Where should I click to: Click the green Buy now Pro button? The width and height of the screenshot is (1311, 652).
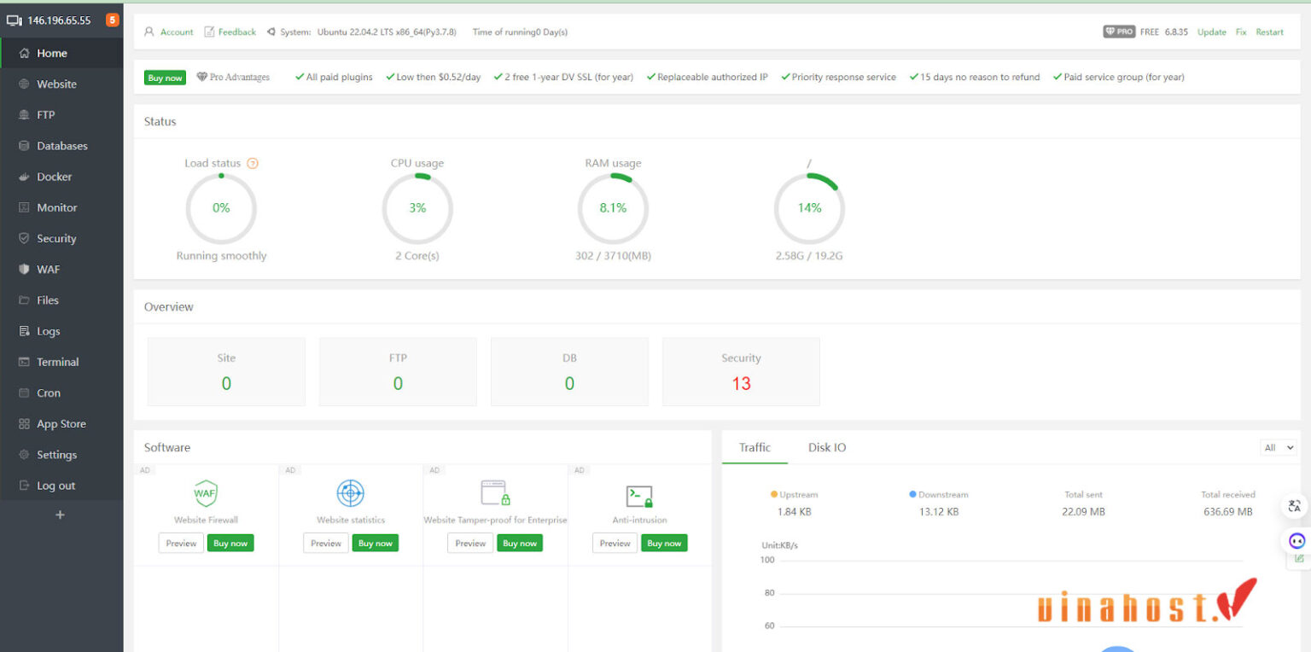[x=165, y=78]
